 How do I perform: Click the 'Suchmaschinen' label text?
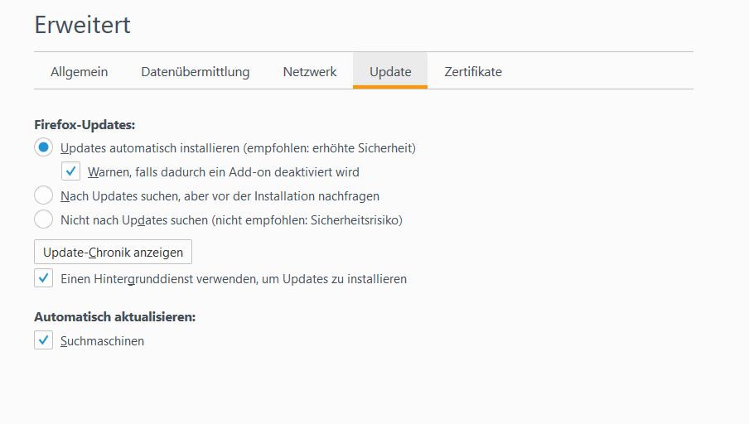[102, 341]
